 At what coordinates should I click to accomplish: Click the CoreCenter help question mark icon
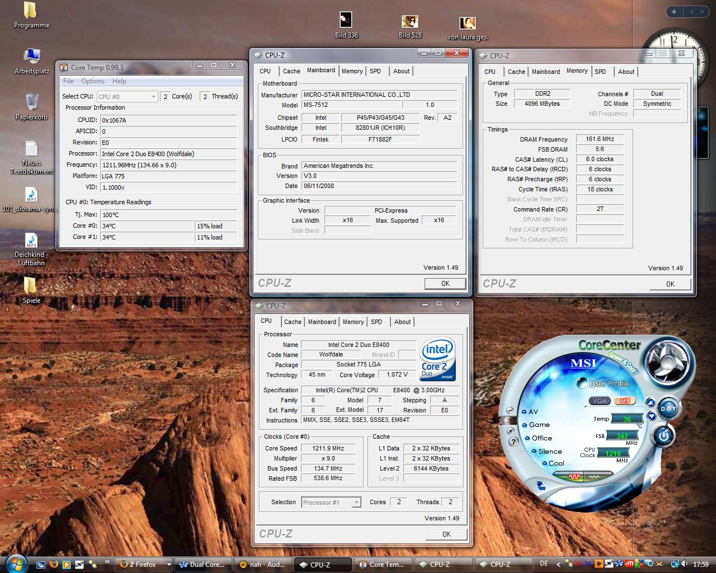513,442
